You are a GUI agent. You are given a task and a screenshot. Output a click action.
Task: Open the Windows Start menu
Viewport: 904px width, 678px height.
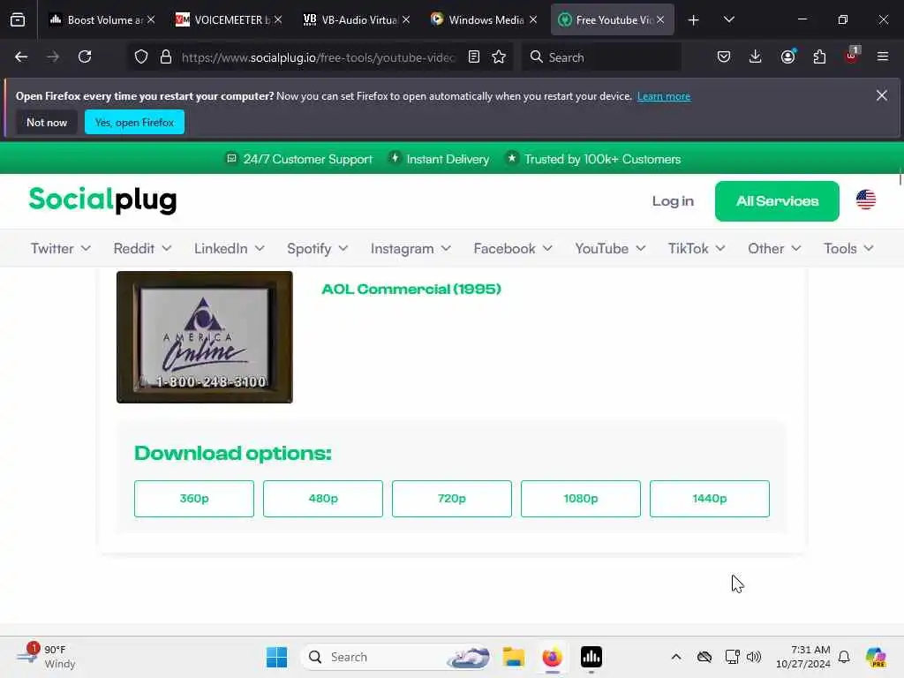point(276,657)
